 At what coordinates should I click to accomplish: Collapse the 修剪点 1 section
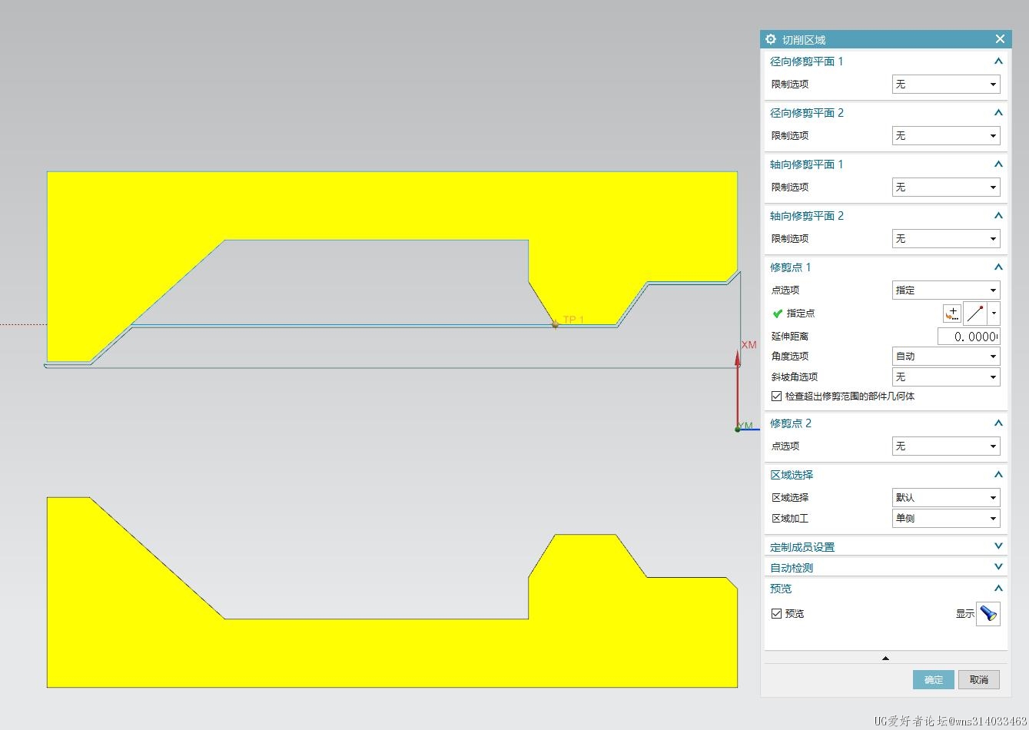998,267
